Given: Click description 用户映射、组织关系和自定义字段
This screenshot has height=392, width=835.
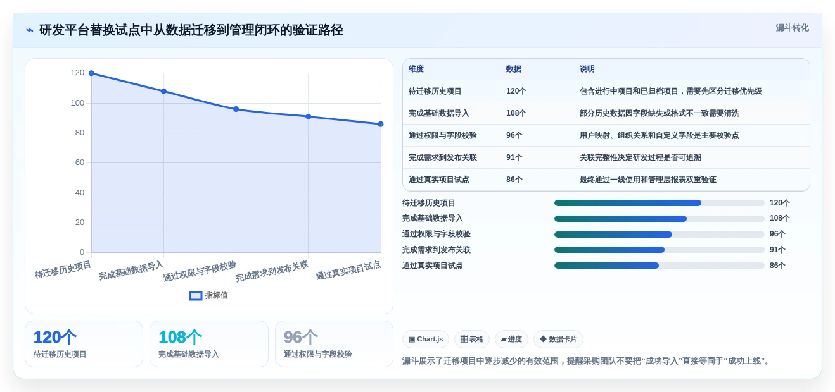Looking at the screenshot, I should (660, 135).
